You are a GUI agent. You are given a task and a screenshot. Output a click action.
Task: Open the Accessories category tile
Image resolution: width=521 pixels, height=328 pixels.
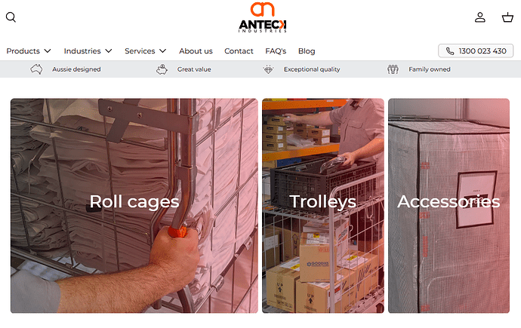[449, 206]
